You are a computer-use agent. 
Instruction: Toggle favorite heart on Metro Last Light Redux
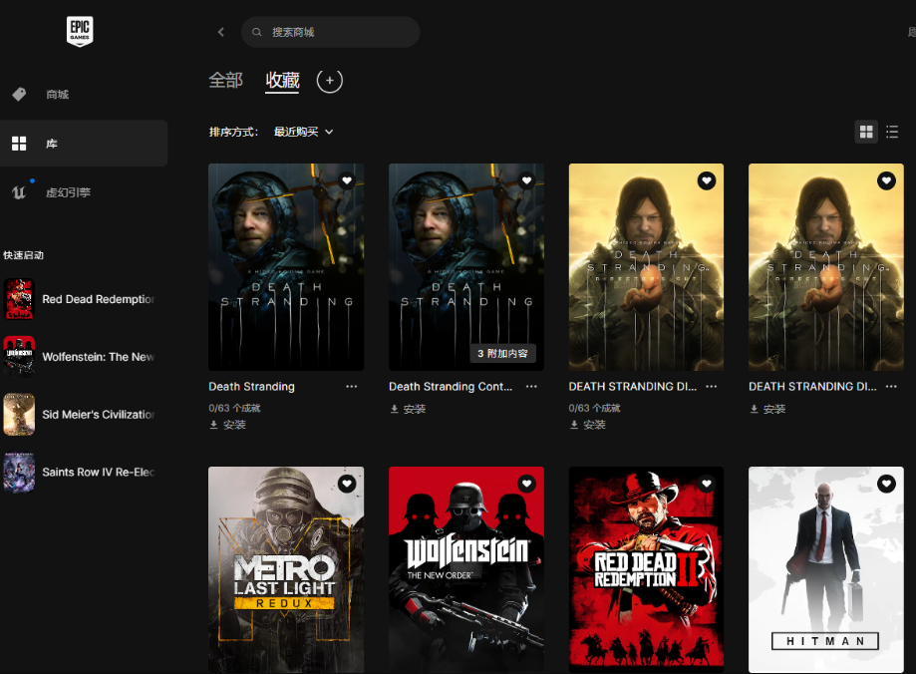[x=347, y=484]
